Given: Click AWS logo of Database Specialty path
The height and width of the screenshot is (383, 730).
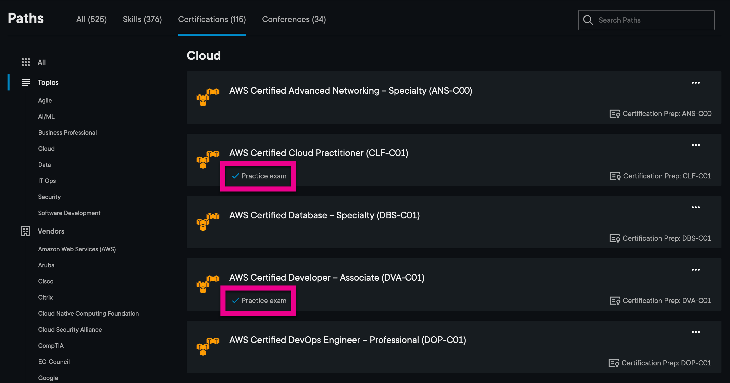Looking at the screenshot, I should pos(208,222).
